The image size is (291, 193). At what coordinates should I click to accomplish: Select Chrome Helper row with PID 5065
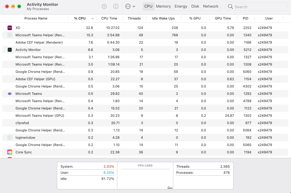click(145, 145)
